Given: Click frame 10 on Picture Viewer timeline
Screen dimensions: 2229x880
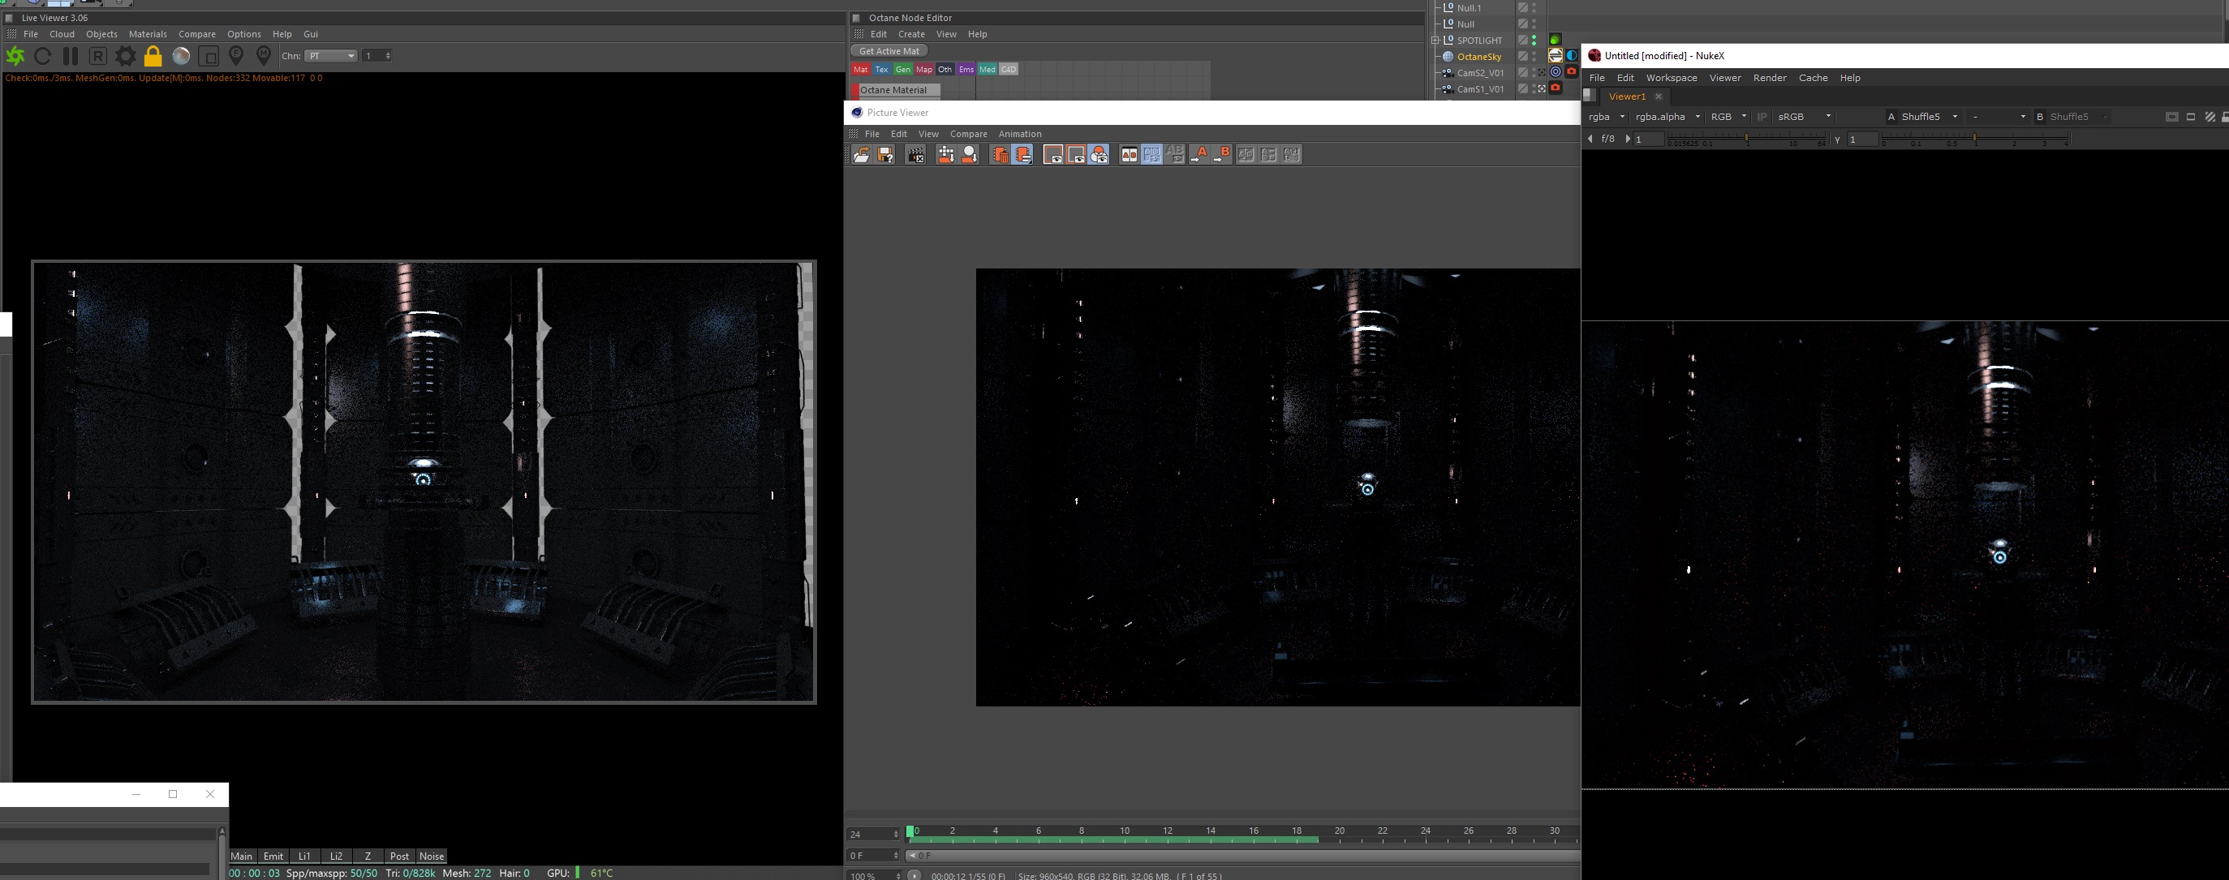Looking at the screenshot, I should [x=1124, y=836].
